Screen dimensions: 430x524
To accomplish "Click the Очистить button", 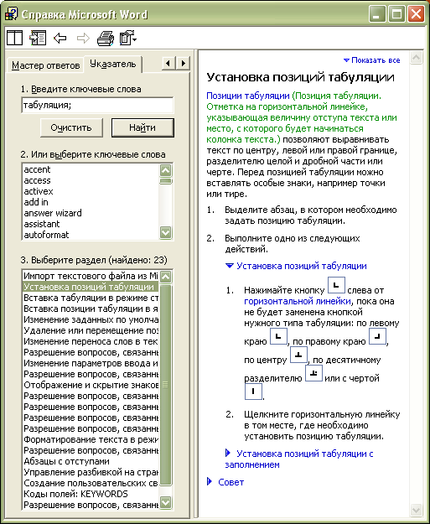I will (x=71, y=127).
